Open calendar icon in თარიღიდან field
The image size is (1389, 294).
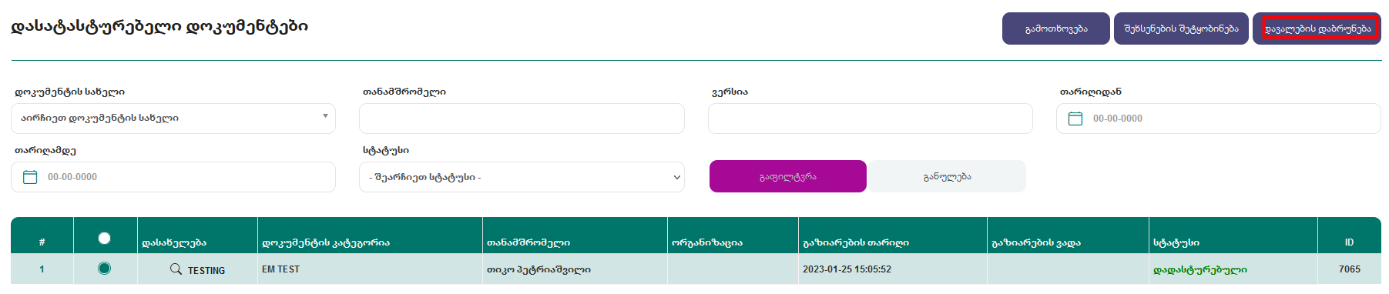click(1075, 119)
